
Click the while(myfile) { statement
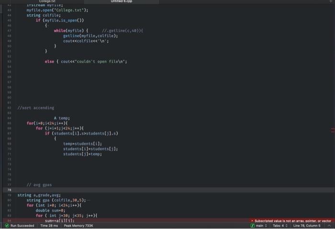tap(71, 31)
